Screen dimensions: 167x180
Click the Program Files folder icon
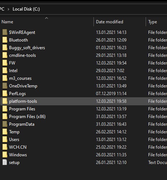point(5,109)
